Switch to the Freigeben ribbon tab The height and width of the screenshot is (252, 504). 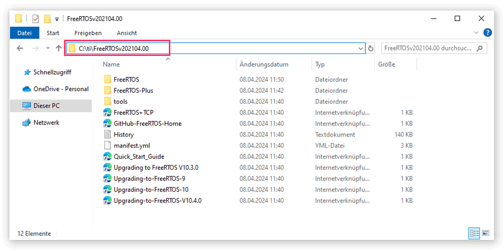click(x=88, y=33)
